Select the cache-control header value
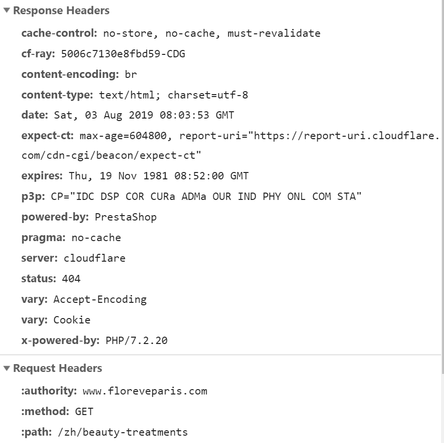The height and width of the screenshot is (443, 444). pyautogui.click(x=212, y=33)
